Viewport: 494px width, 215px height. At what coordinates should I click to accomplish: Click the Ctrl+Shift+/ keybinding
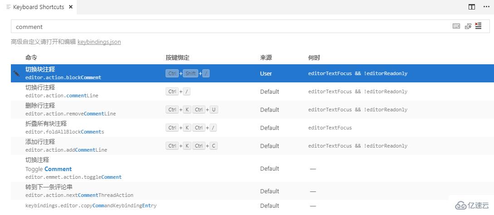point(188,73)
